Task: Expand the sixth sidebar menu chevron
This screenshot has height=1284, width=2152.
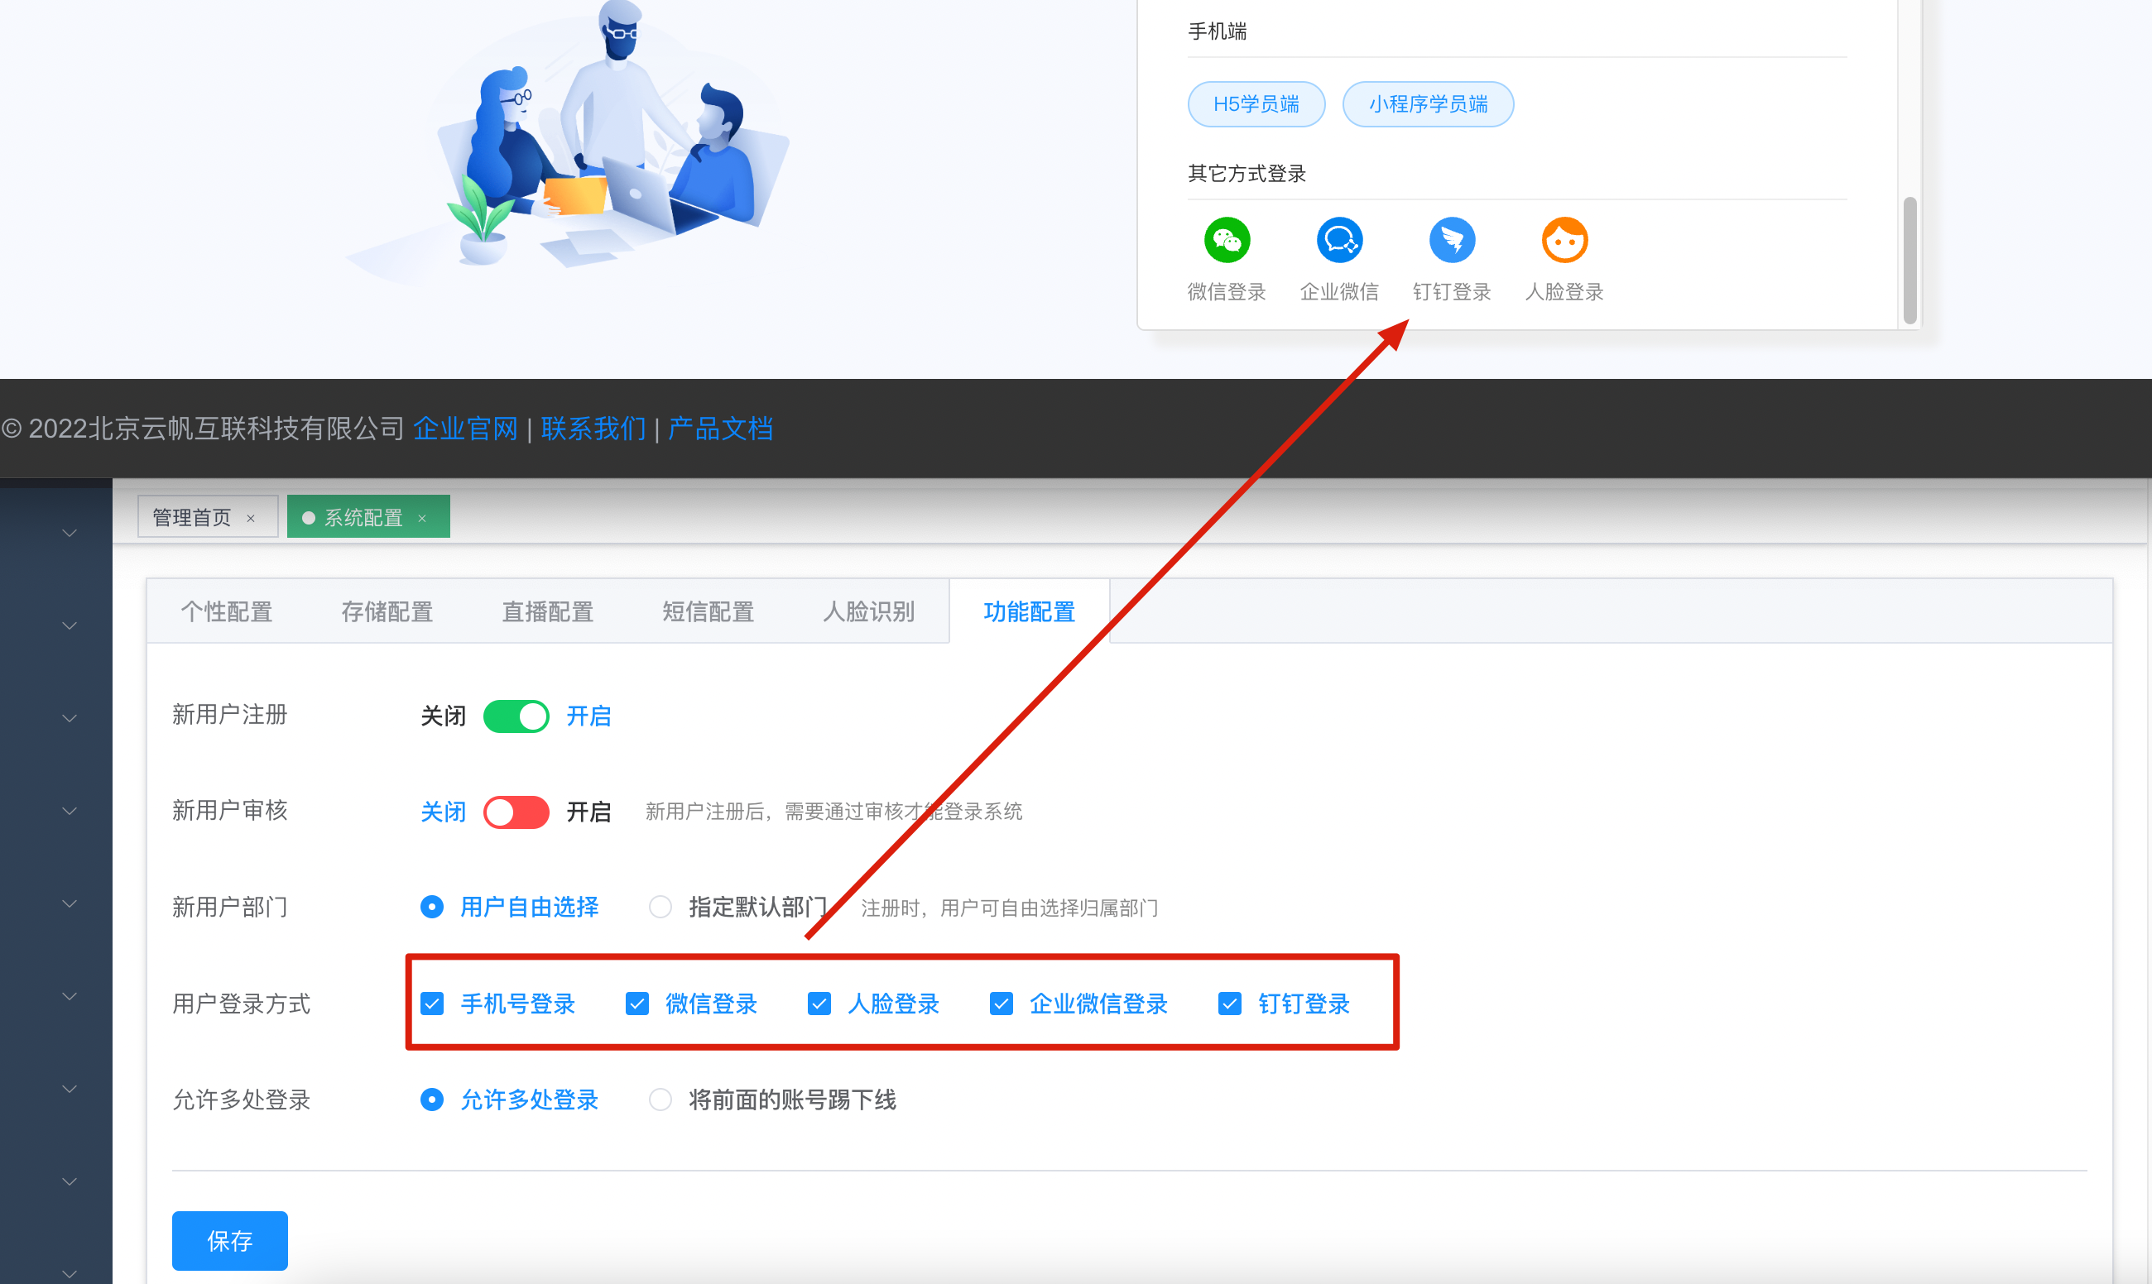Action: tap(70, 997)
